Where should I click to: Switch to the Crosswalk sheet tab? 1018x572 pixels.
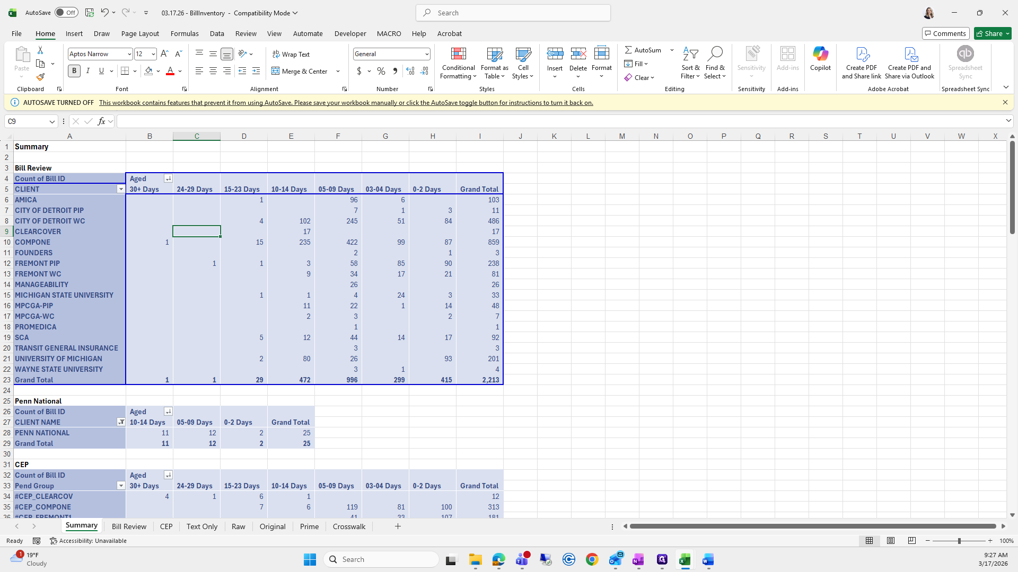coord(349,526)
